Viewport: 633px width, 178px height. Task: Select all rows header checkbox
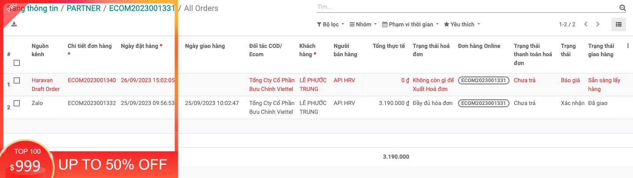pyautogui.click(x=17, y=63)
